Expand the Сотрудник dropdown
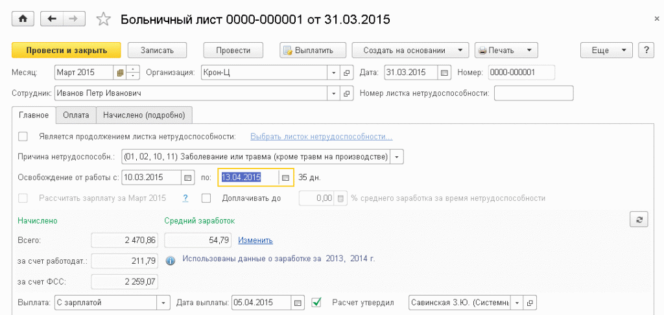Viewport: 664px width, 315px height. (334, 93)
